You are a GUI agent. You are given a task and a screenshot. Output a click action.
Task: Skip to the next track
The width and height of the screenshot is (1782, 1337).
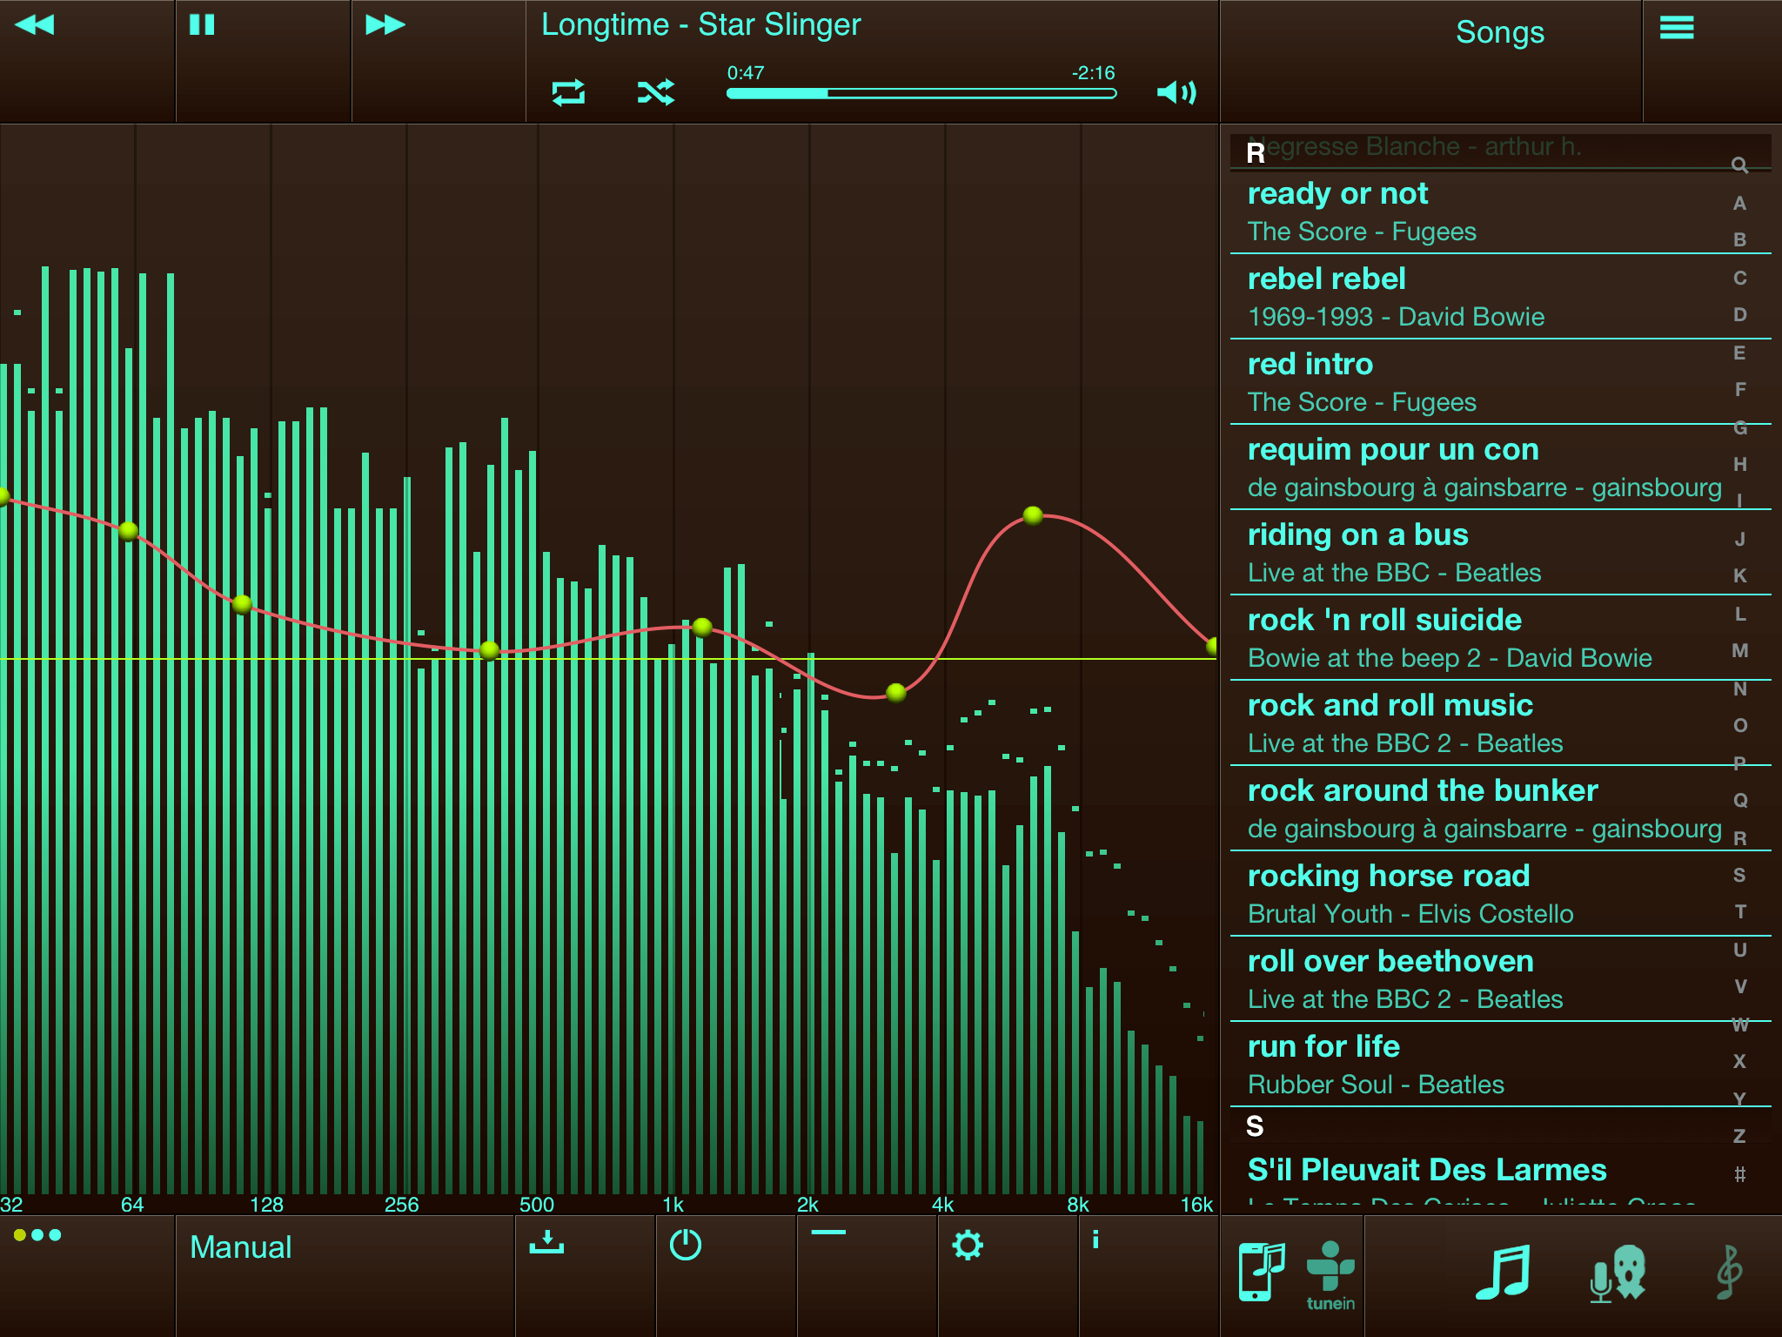pyautogui.click(x=385, y=24)
